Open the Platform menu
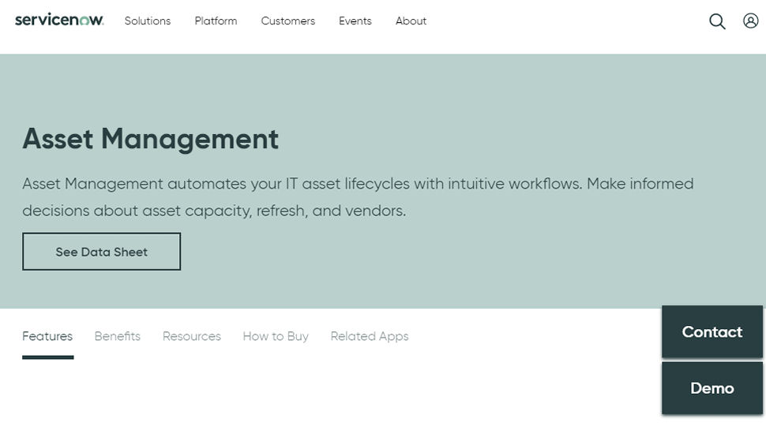 [x=216, y=21]
